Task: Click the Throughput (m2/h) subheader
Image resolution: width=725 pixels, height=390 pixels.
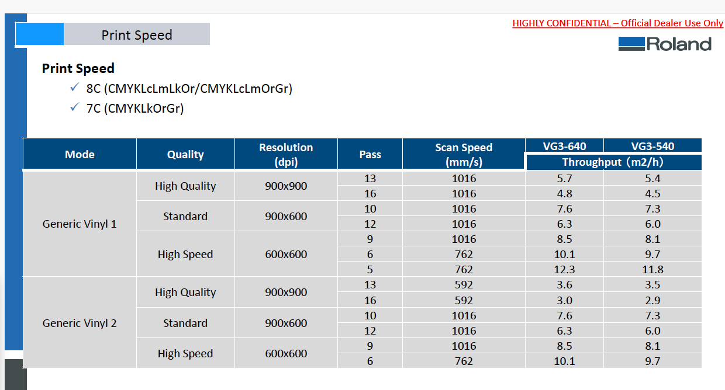Action: [613, 162]
